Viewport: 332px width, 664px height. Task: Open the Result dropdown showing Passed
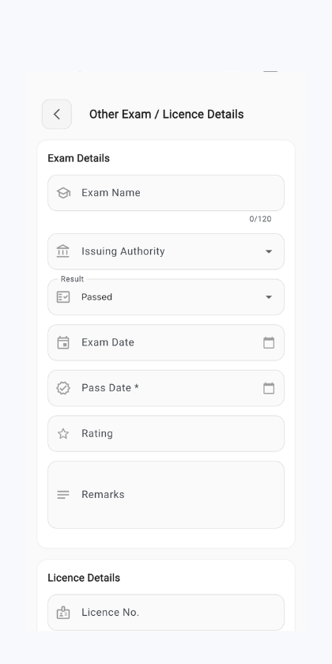[166, 297]
